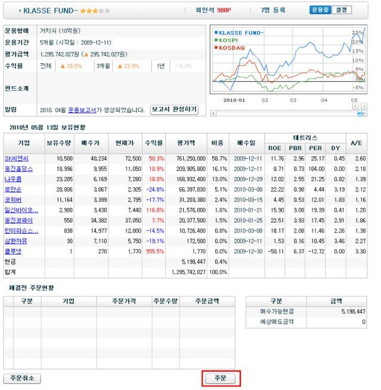
Task: Click the 매수일 column header
Action: click(x=246, y=143)
